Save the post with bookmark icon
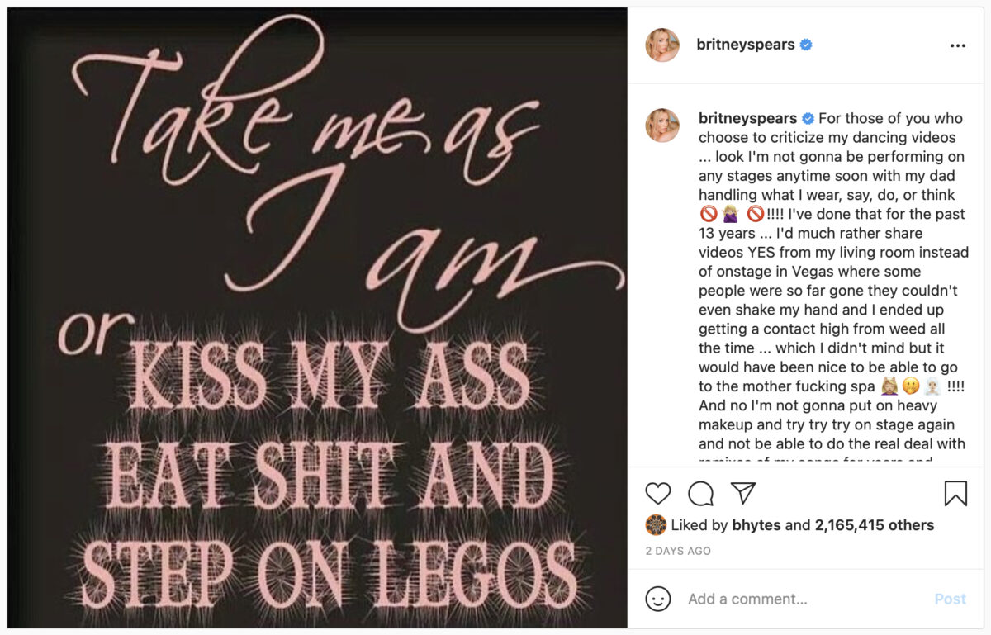Screen dimensions: 991x635 pyautogui.click(x=955, y=493)
